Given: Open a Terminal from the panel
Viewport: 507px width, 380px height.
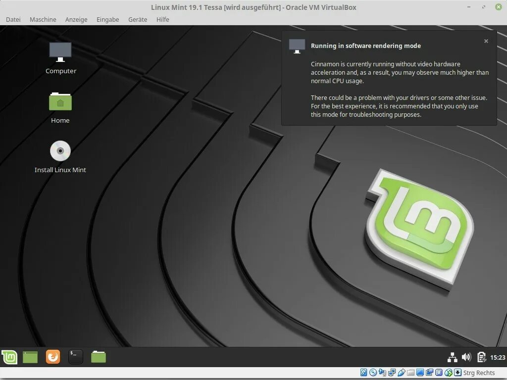Looking at the screenshot, I should [75, 356].
